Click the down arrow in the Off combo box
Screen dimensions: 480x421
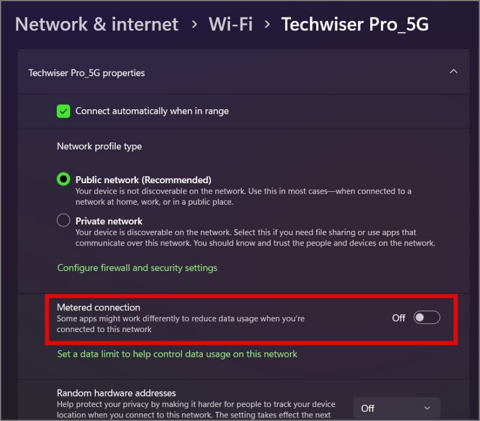pyautogui.click(x=428, y=408)
